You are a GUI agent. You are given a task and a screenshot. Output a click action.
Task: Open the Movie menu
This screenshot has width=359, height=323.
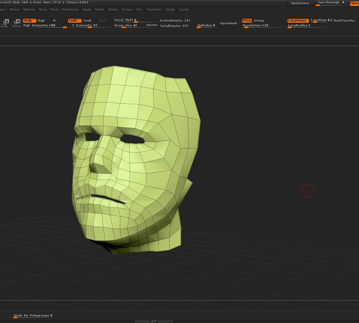click(x=43, y=10)
